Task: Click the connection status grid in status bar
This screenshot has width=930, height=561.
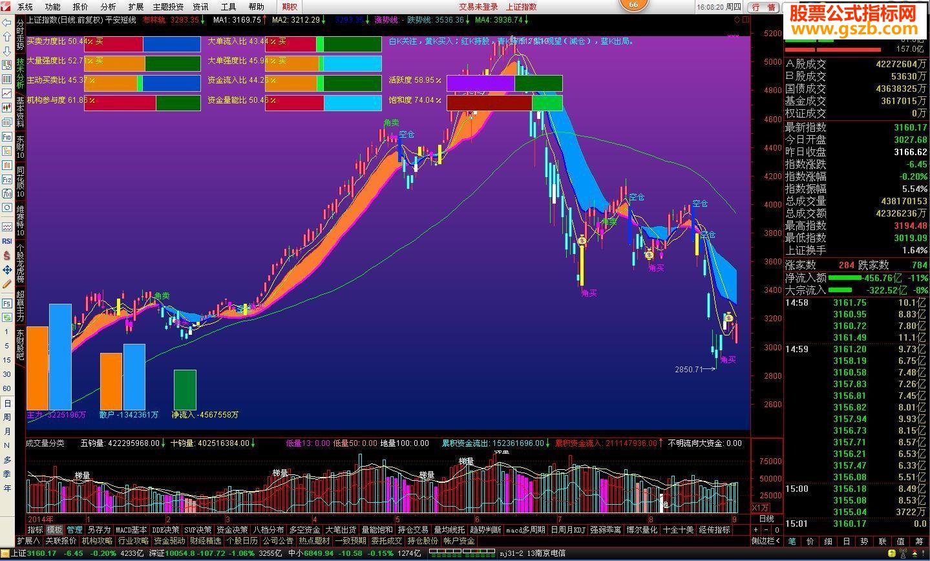Action: (x=463, y=553)
